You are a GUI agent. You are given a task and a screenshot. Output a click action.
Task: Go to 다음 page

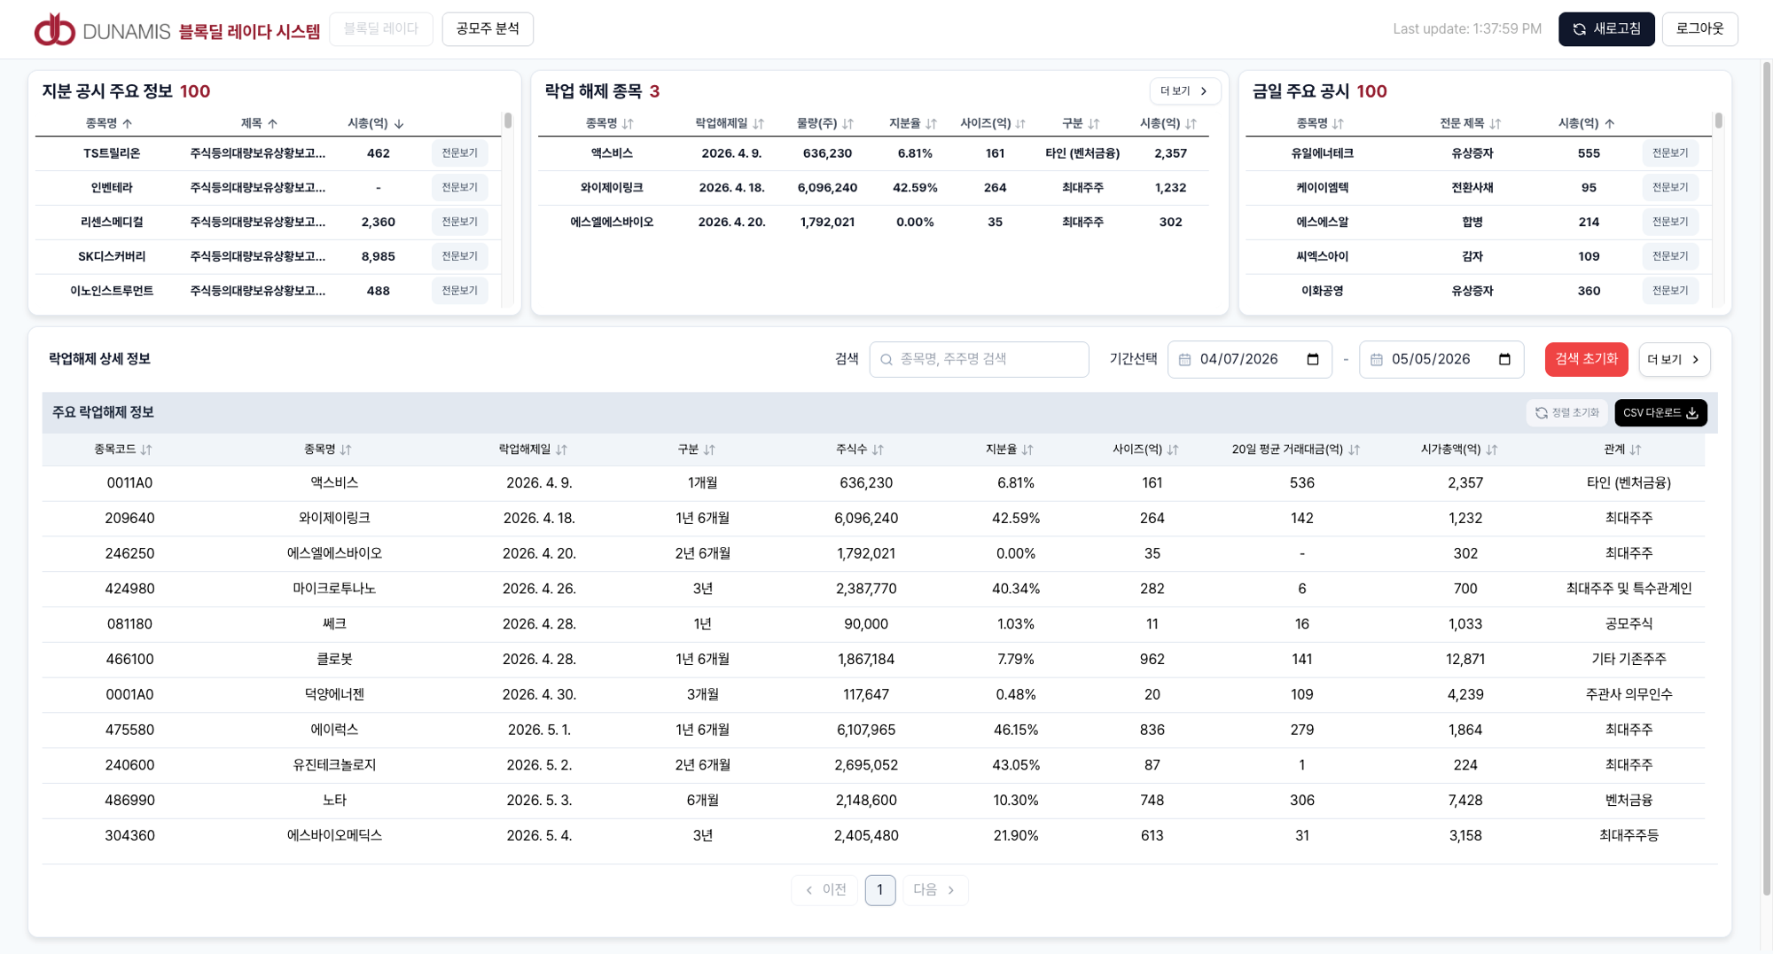pos(935,889)
